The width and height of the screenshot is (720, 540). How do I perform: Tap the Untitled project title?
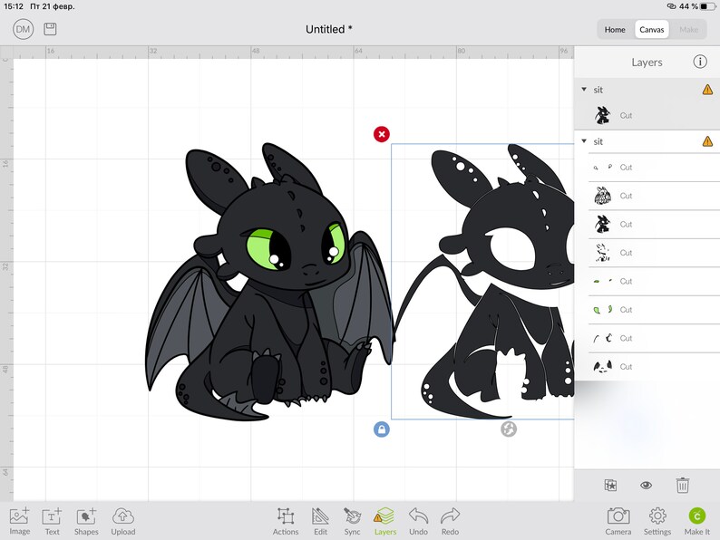click(x=329, y=29)
